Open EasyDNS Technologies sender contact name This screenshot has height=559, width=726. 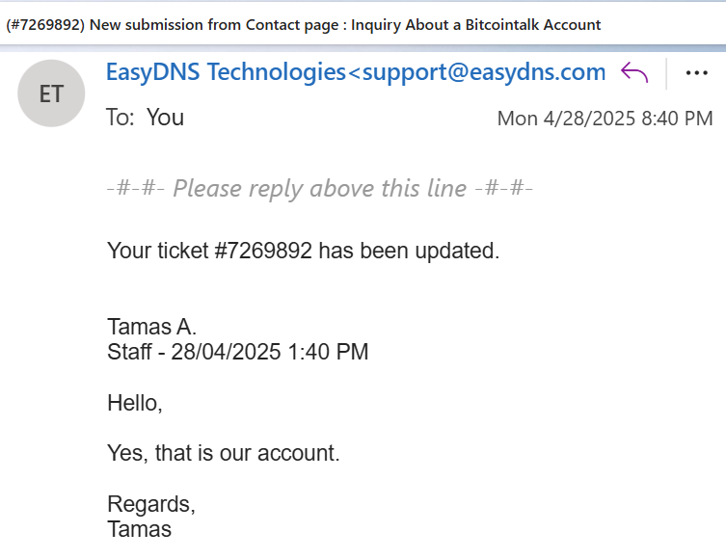click(x=226, y=71)
